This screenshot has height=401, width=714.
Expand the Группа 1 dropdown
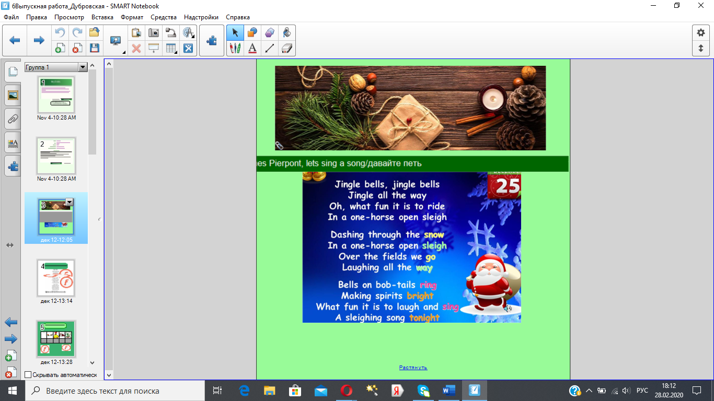point(82,67)
